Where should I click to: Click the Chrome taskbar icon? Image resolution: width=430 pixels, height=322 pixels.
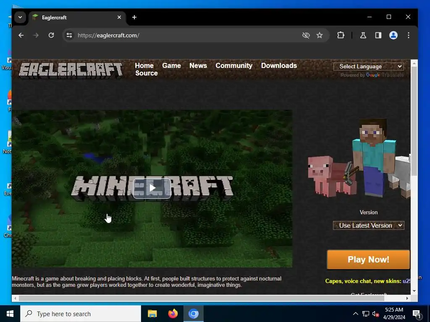[x=193, y=314]
